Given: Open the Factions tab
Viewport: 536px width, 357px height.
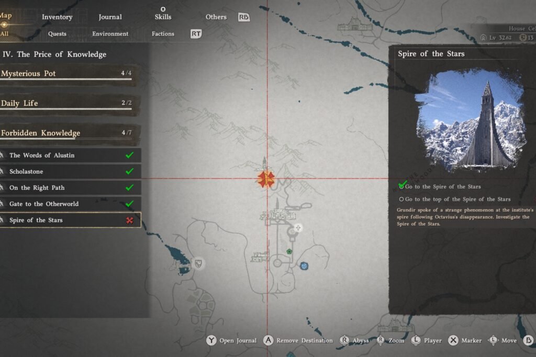Looking at the screenshot, I should (162, 33).
